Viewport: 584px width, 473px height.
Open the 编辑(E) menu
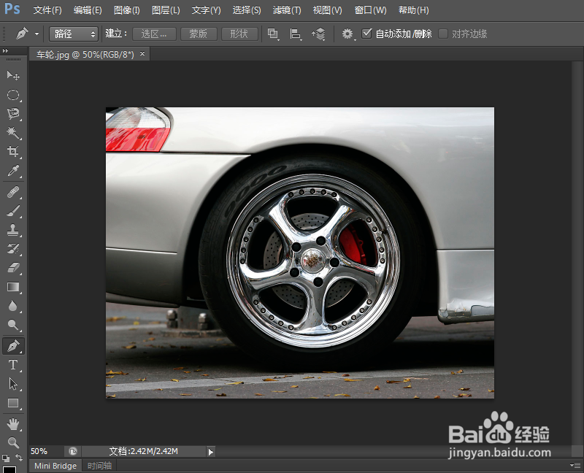coord(88,10)
